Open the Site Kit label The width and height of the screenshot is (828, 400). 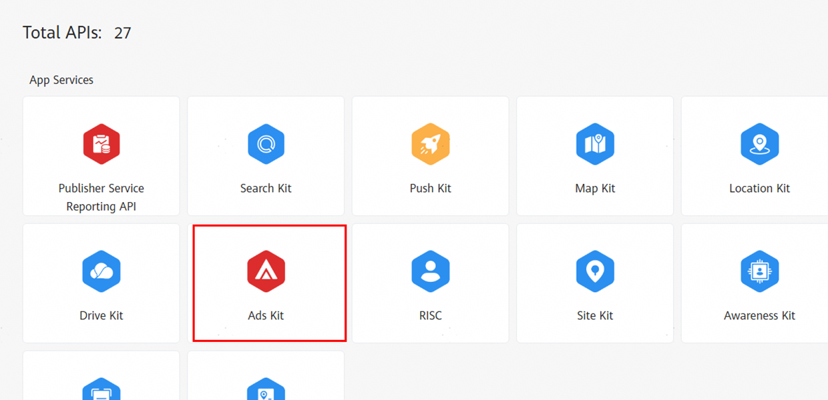[x=595, y=316]
